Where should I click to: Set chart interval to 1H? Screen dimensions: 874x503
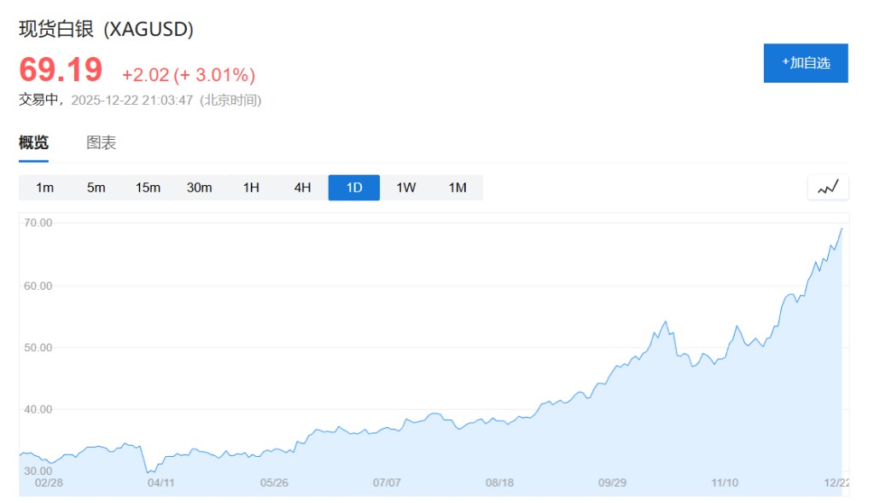click(x=251, y=188)
